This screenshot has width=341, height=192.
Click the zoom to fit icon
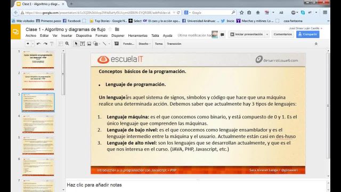(x=60, y=44)
